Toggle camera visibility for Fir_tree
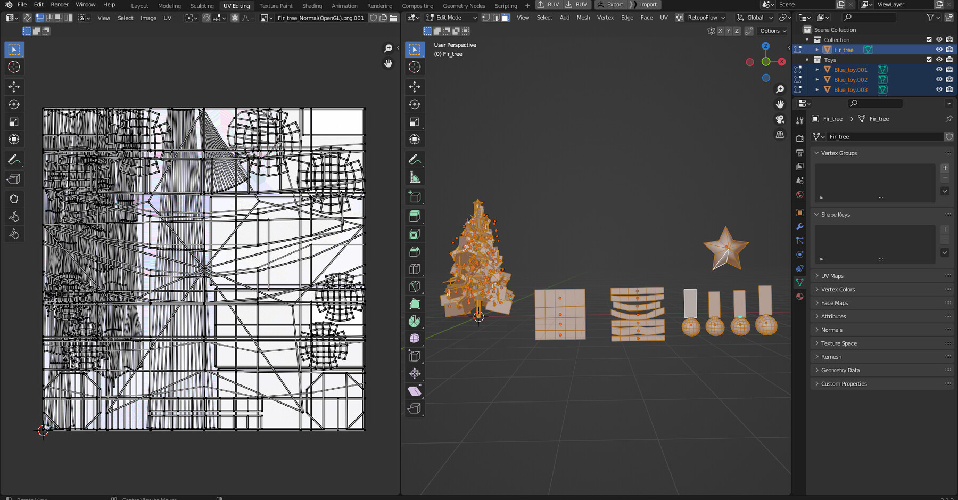This screenshot has width=958, height=500. tap(949, 49)
